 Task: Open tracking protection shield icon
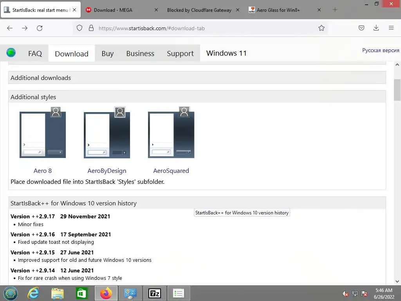[79, 28]
